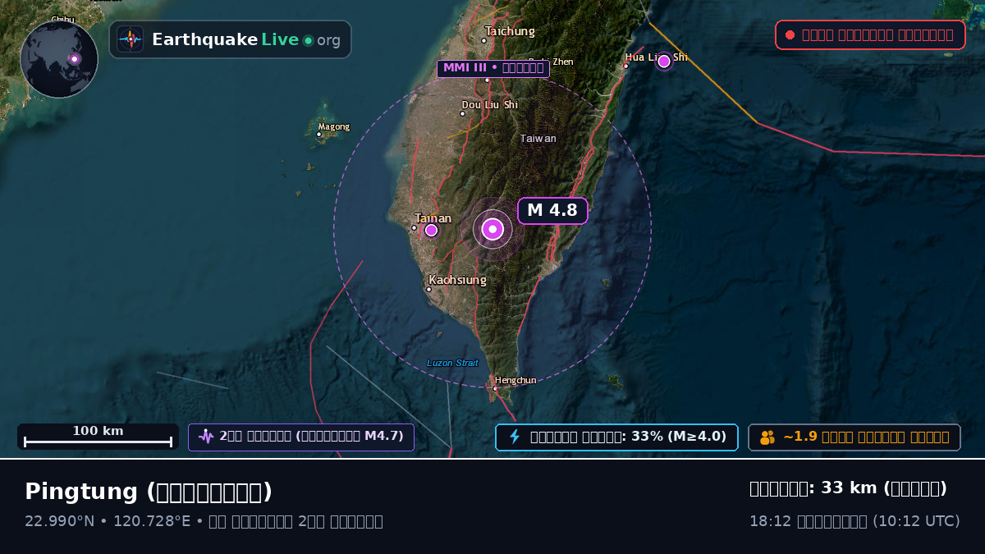Click the 100 km scale bar

pyautogui.click(x=98, y=437)
